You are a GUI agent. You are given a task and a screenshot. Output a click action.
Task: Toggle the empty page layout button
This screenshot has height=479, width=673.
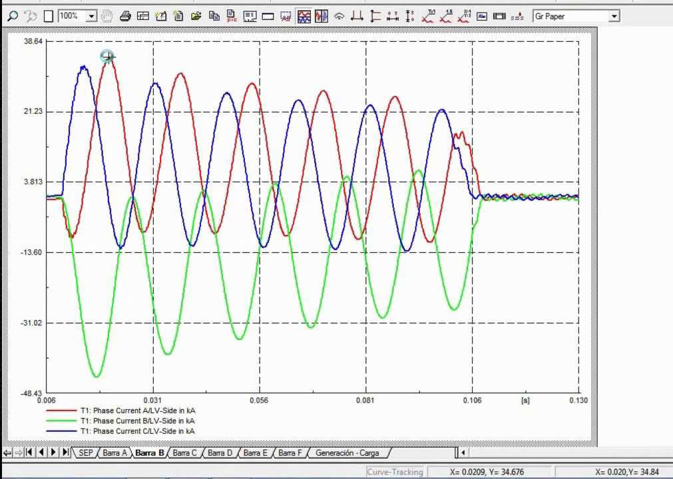(x=48, y=15)
